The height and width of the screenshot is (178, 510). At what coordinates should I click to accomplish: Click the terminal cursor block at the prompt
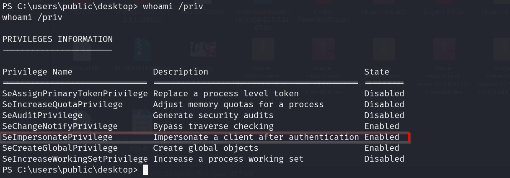tap(145, 170)
